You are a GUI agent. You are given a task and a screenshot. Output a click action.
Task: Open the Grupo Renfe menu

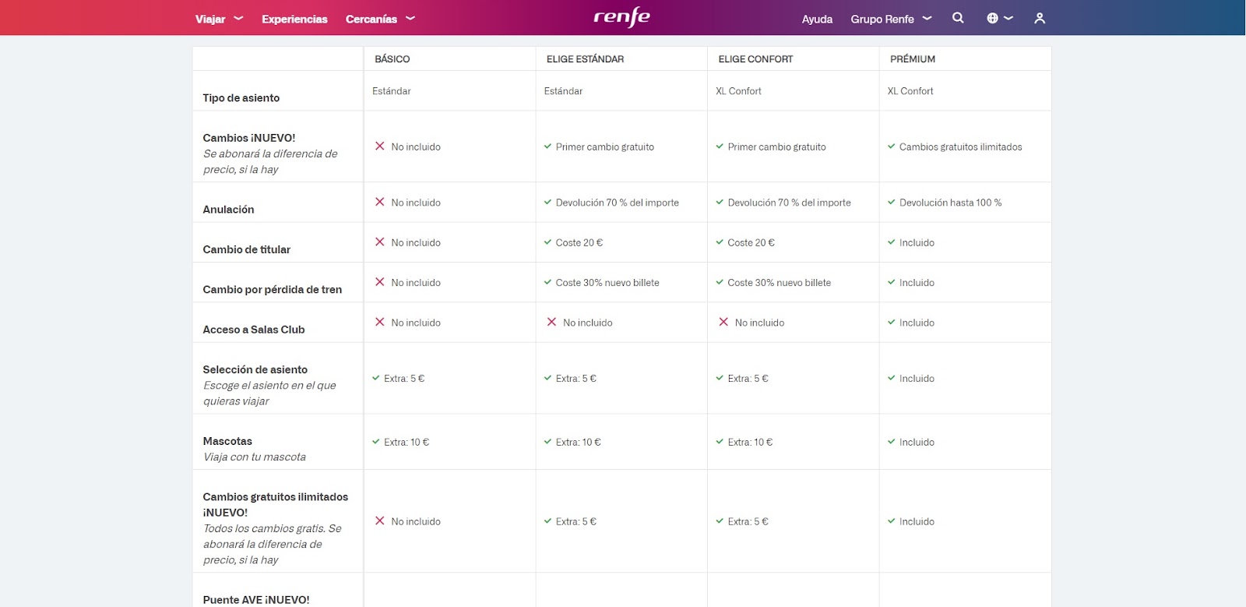pyautogui.click(x=882, y=19)
